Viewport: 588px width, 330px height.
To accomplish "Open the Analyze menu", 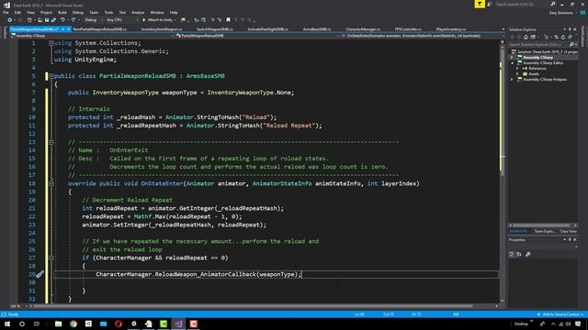I will pos(138,12).
